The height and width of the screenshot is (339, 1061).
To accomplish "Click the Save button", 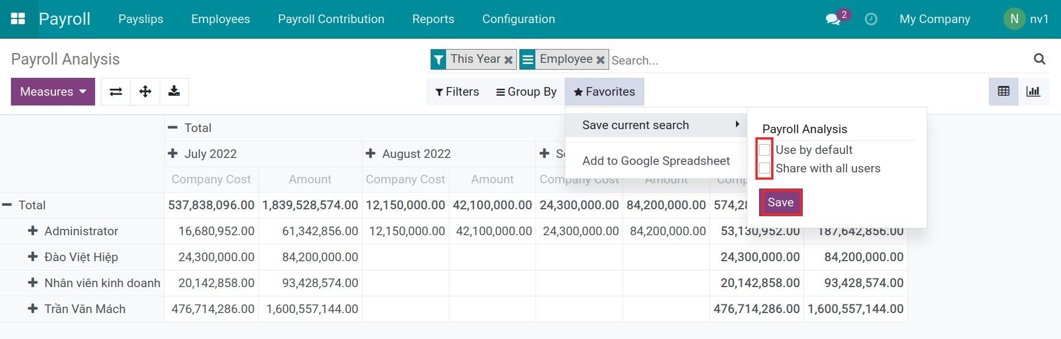I will pyautogui.click(x=780, y=202).
